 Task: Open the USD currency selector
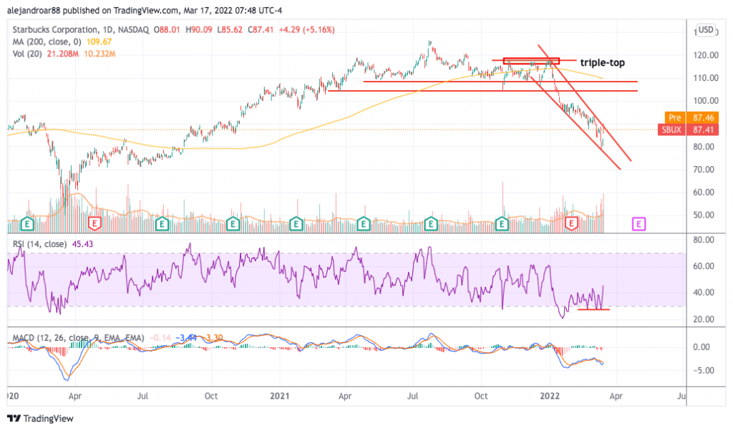[706, 30]
